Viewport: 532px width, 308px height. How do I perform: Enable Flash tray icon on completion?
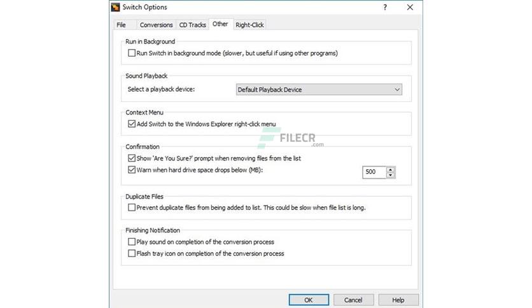[x=132, y=253]
